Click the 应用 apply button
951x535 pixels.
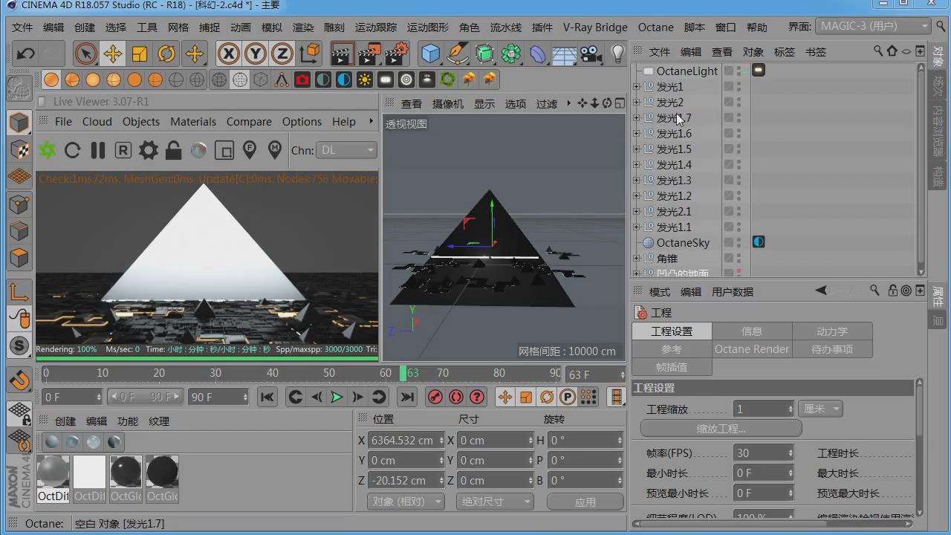(x=585, y=502)
